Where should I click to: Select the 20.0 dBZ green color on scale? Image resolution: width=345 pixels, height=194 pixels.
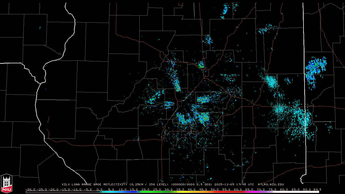point(145,192)
